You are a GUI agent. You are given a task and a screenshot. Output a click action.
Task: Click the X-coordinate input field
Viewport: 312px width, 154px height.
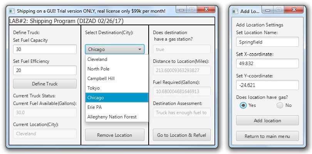pos(267,64)
